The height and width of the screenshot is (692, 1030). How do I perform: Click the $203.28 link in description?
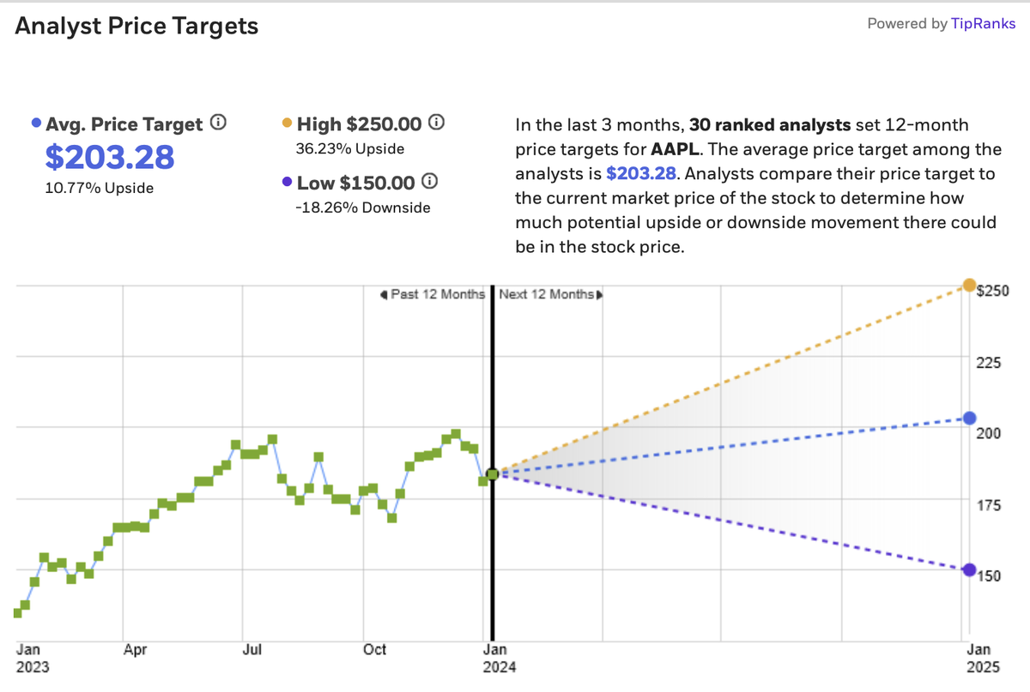[639, 174]
